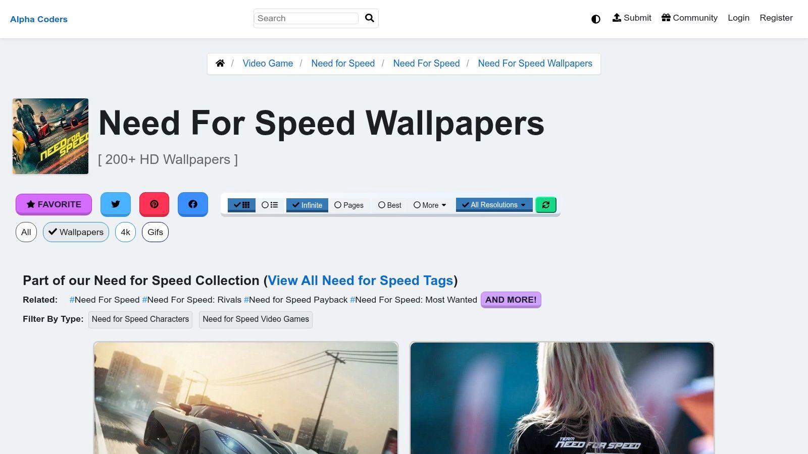Share on Facebook button
Viewport: 808px width, 454px height.
click(x=193, y=204)
